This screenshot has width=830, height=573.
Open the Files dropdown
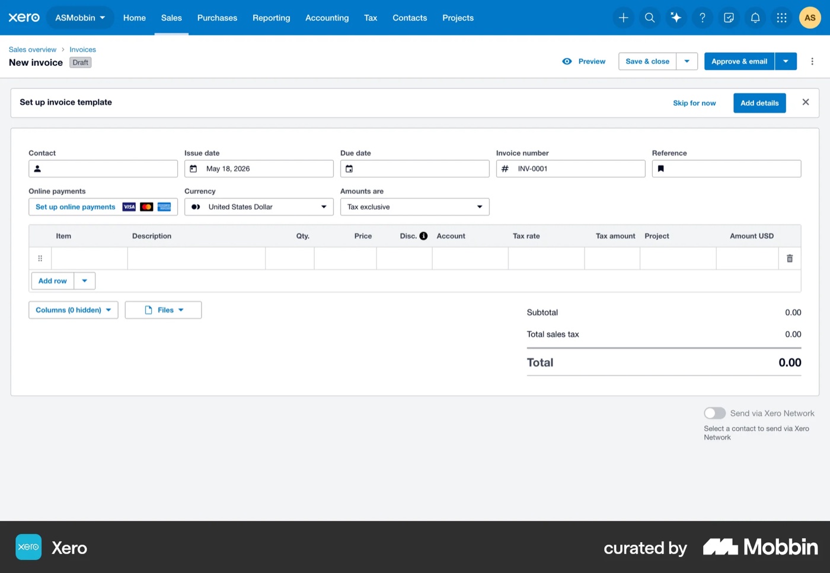[x=163, y=310]
